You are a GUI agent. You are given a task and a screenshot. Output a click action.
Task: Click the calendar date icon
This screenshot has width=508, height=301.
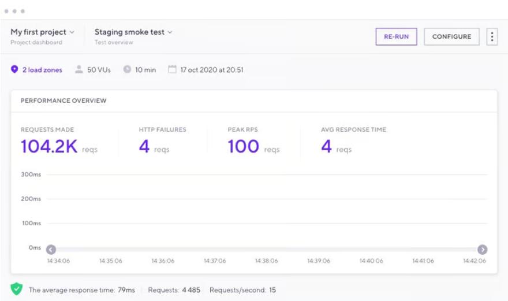click(172, 69)
